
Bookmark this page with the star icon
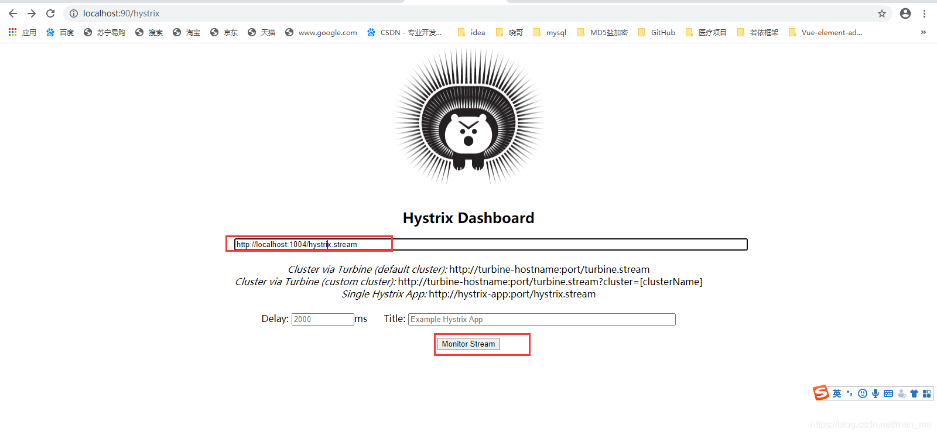tap(882, 13)
